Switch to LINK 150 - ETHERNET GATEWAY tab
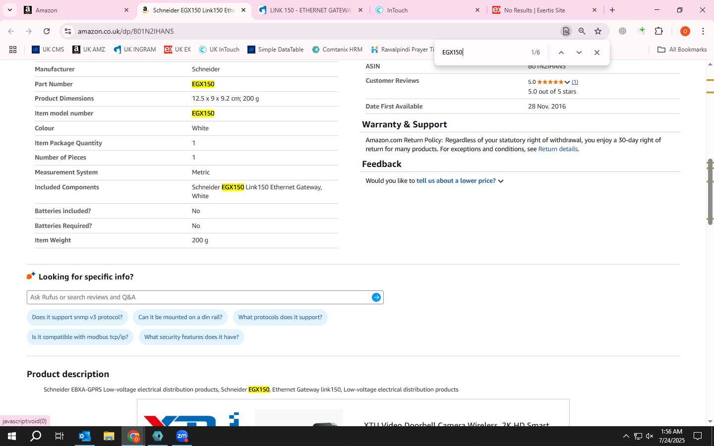Image resolution: width=714 pixels, height=446 pixels. pos(311,10)
